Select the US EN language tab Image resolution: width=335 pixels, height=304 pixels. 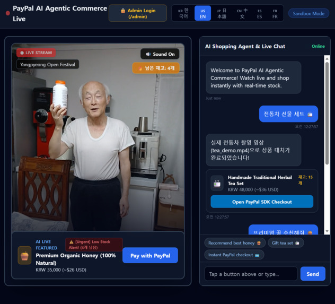click(202, 13)
